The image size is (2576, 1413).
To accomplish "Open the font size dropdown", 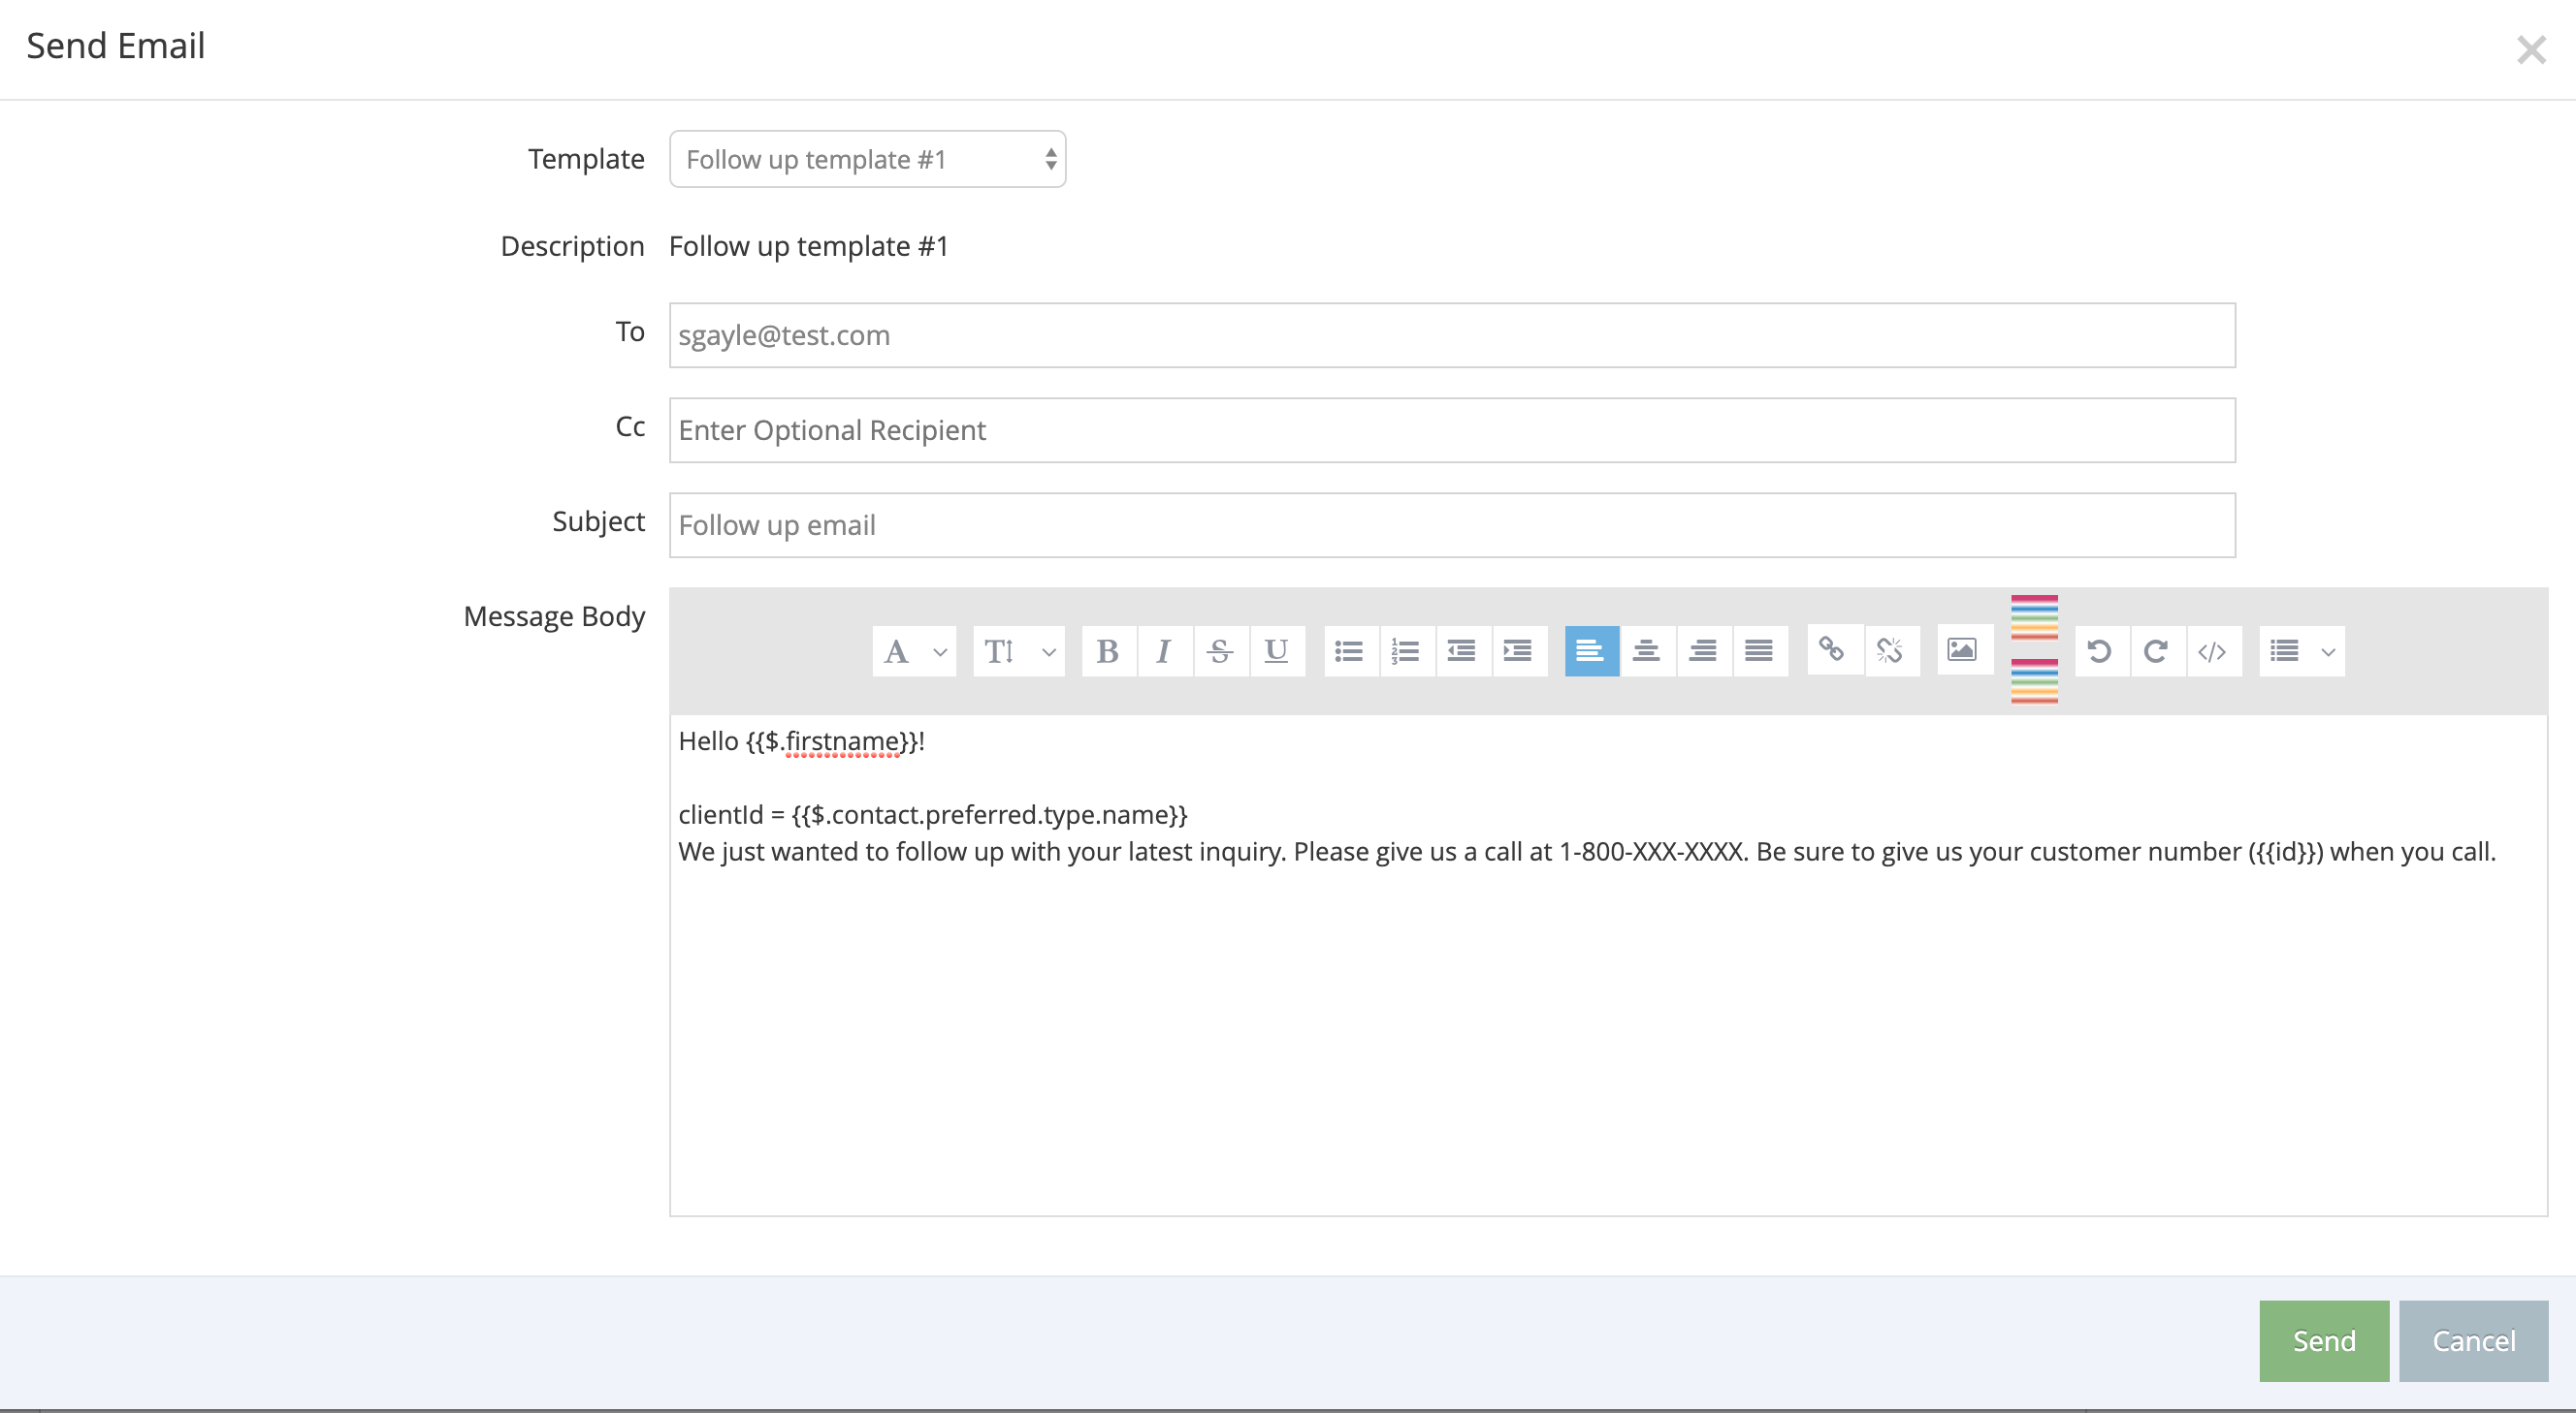I will pos(1018,651).
